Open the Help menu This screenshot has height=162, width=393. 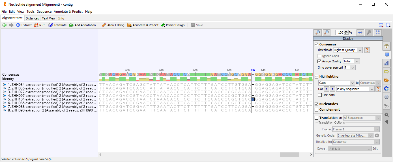click(89, 12)
